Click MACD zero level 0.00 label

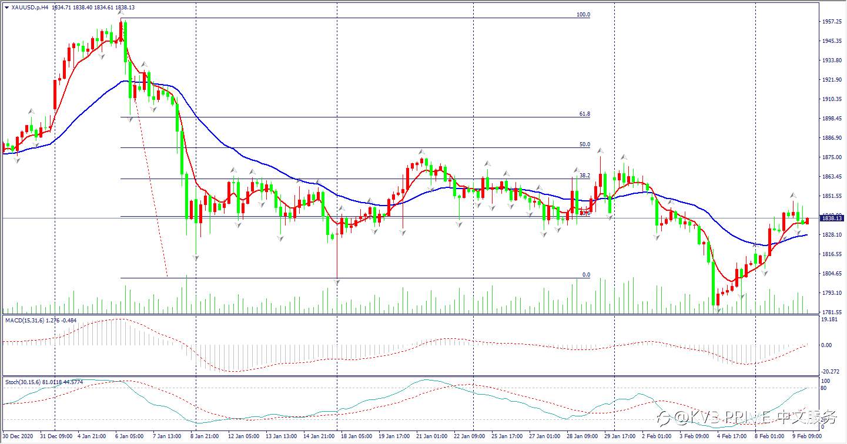pyautogui.click(x=826, y=345)
